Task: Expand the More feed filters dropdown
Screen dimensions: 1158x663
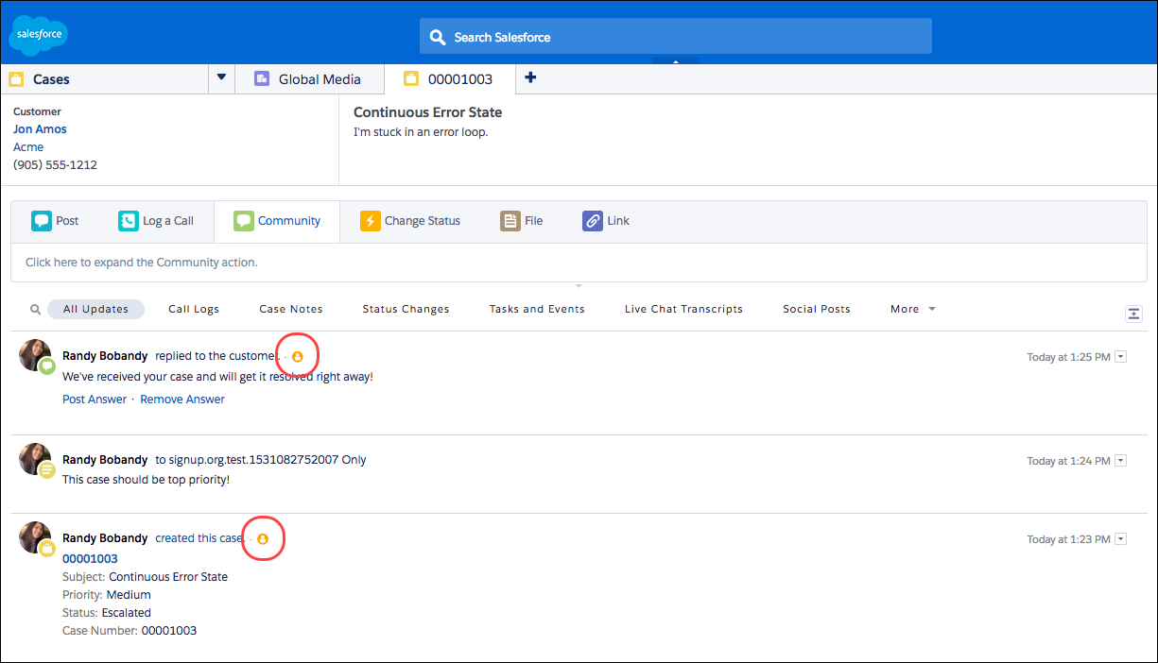Action: 913,309
